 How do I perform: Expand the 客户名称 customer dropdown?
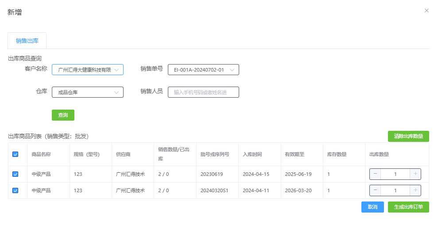[x=87, y=70]
